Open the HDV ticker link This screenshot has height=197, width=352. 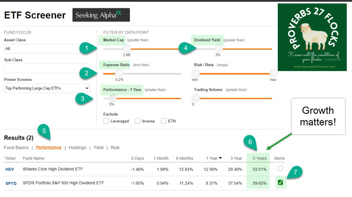tap(10, 169)
